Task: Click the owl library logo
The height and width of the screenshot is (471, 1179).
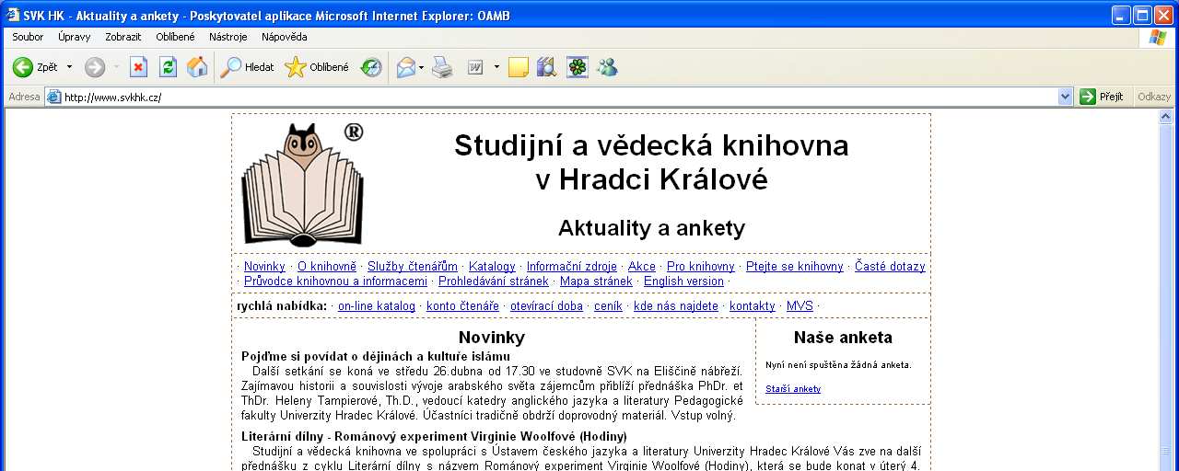Action: [303, 184]
